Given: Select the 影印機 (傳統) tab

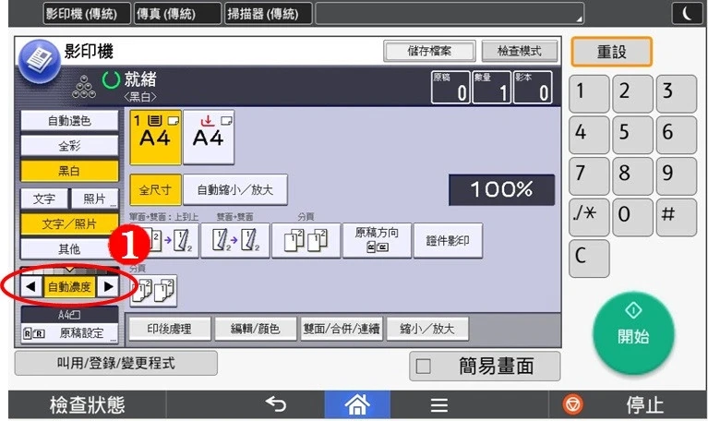Looking at the screenshot, I should click(87, 13).
